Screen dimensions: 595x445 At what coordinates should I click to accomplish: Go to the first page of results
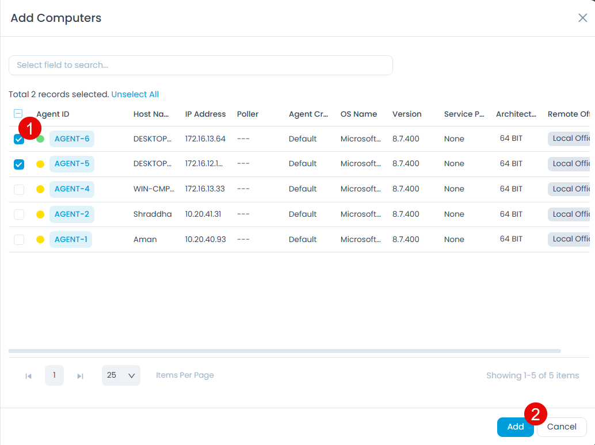click(28, 376)
